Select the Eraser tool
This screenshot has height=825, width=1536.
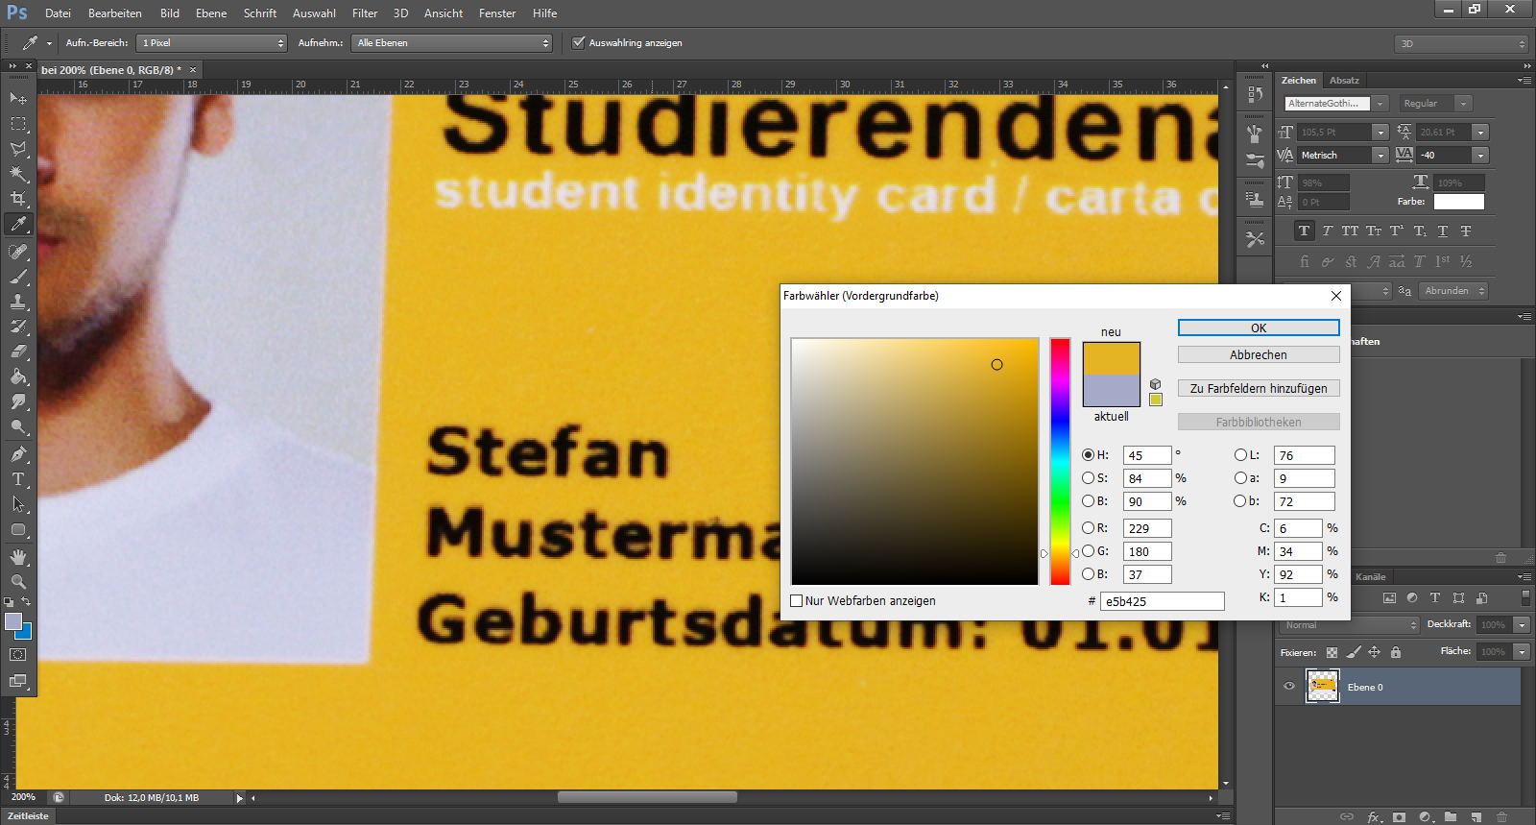(18, 352)
